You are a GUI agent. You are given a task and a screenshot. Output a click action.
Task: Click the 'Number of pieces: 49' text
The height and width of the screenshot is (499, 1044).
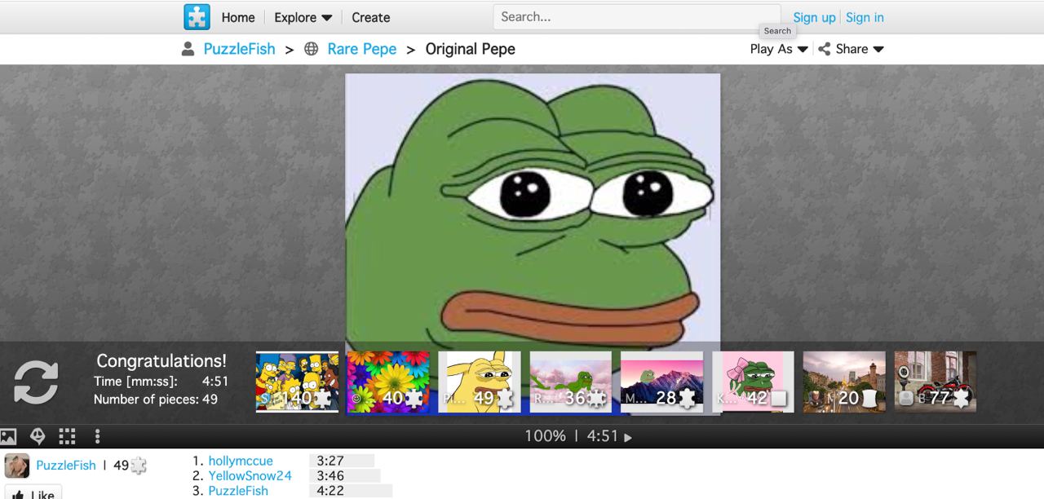pyautogui.click(x=156, y=399)
